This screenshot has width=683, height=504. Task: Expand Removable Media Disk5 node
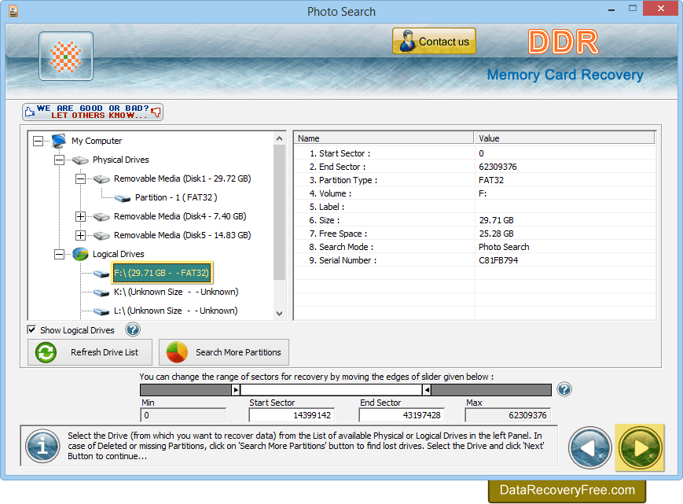(80, 235)
